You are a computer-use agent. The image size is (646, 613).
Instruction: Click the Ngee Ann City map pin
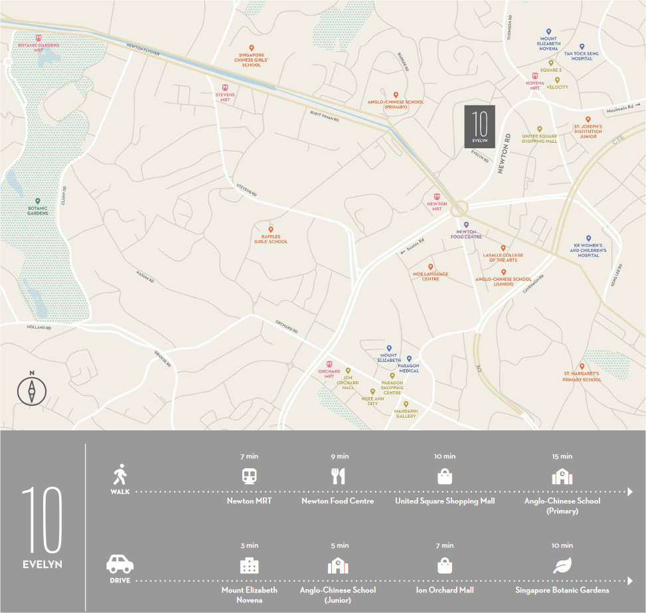pyautogui.click(x=372, y=392)
